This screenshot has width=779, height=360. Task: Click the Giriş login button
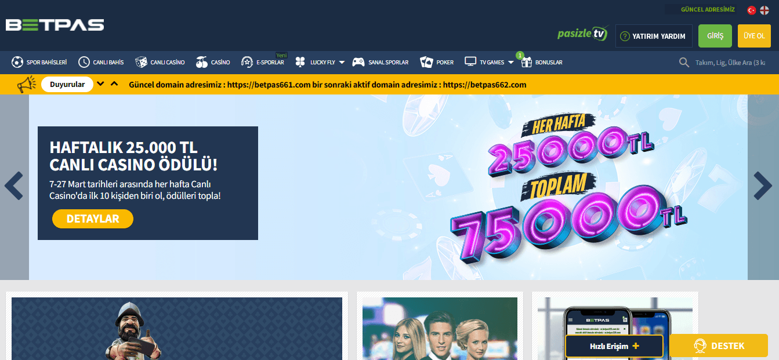(x=715, y=36)
